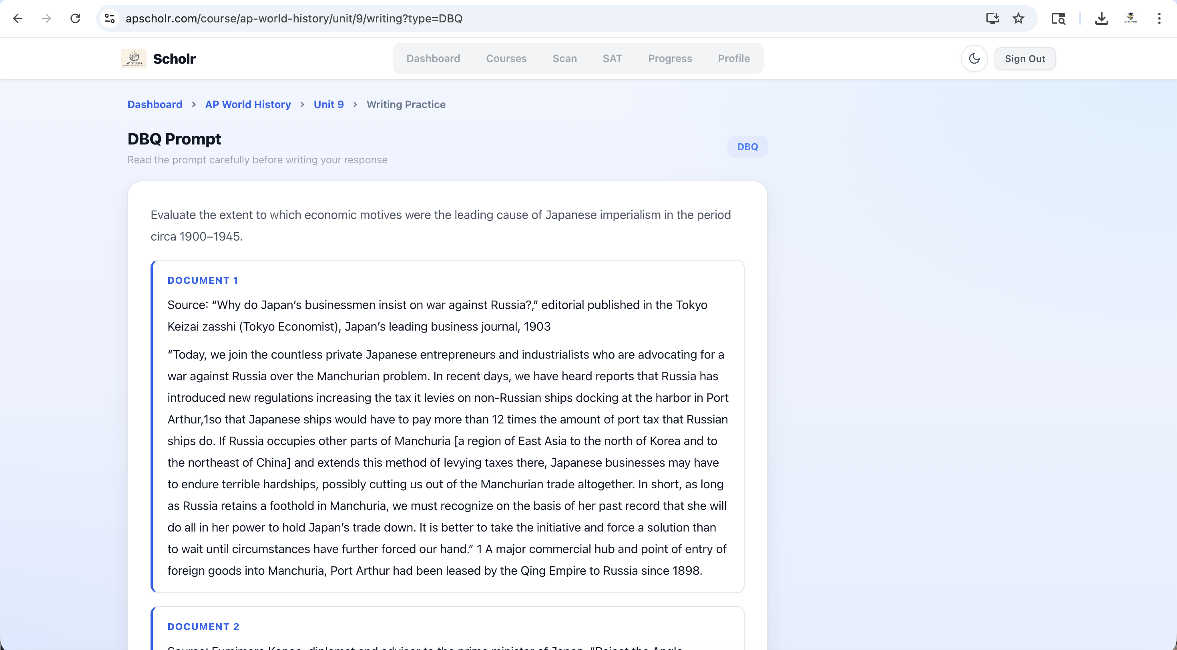The width and height of the screenshot is (1177, 650).
Task: Open the Profile tab
Action: (734, 58)
